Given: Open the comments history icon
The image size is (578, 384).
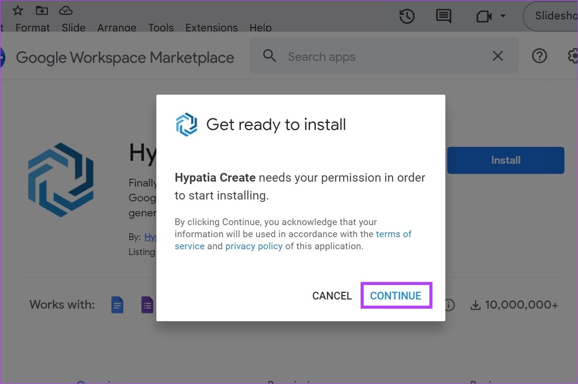Looking at the screenshot, I should click(443, 16).
